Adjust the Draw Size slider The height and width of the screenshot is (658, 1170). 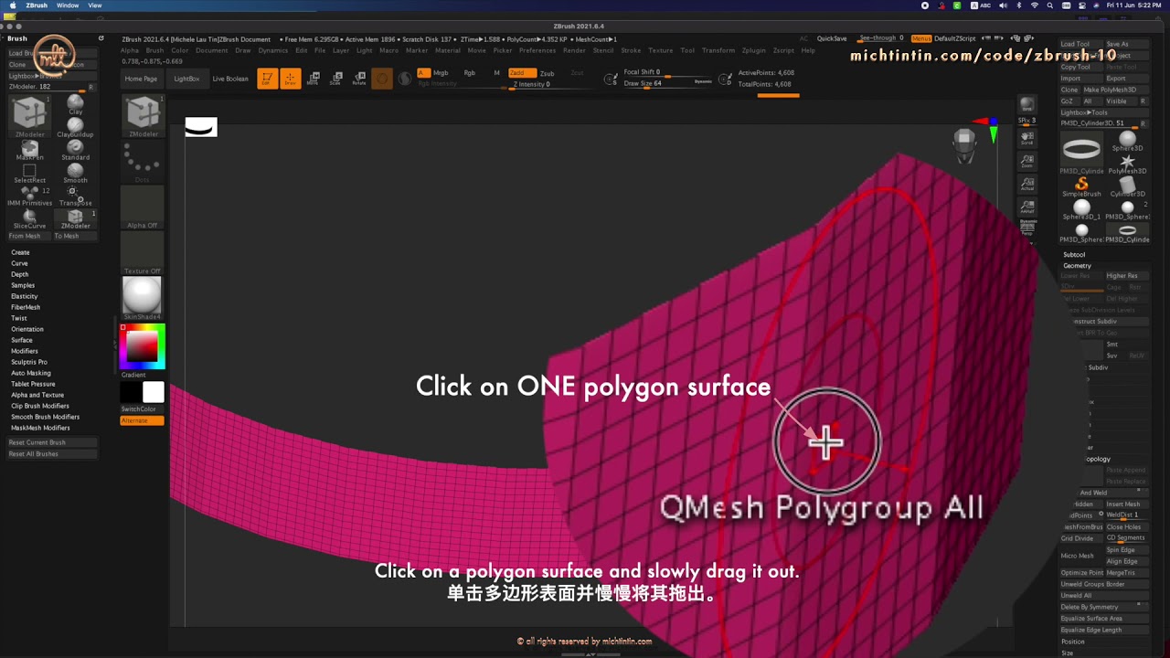(x=669, y=83)
